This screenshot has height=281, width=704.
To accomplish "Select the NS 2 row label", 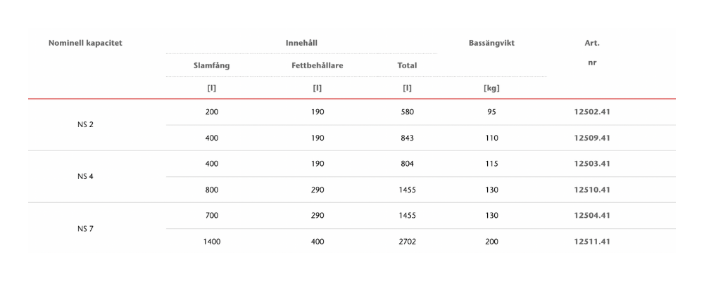I will point(85,124).
